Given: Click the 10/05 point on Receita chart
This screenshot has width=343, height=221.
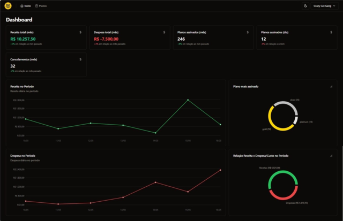Looking at the screenshot, I should (x=26, y=119).
